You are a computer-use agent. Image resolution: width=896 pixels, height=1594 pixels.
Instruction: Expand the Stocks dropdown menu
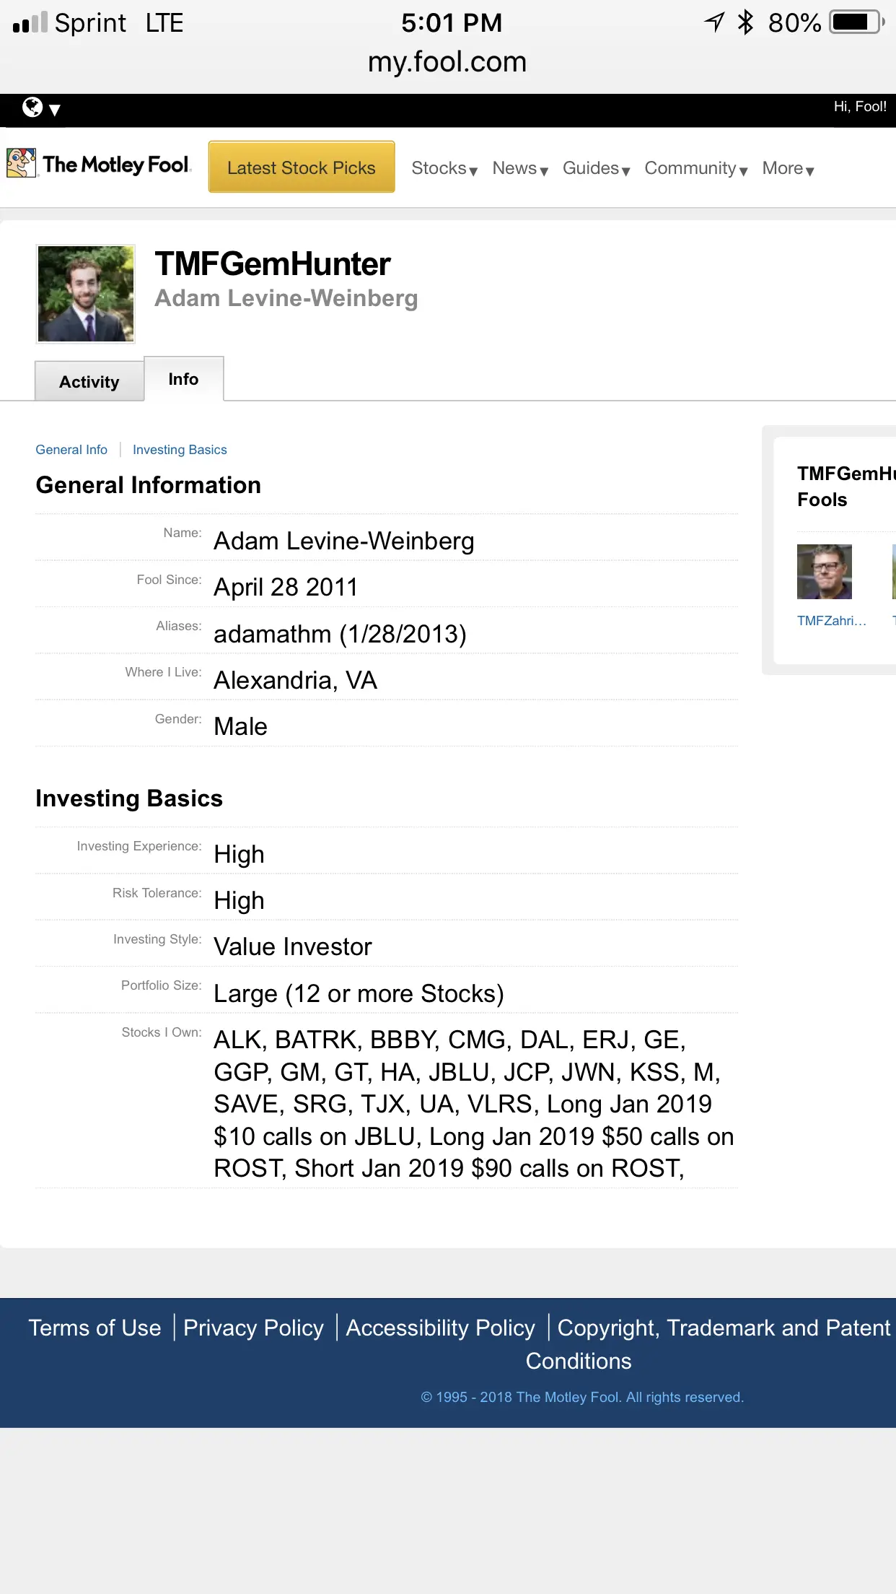point(444,168)
